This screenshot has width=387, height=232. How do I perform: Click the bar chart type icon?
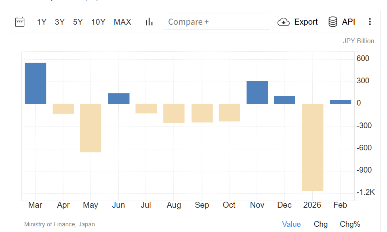[149, 22]
